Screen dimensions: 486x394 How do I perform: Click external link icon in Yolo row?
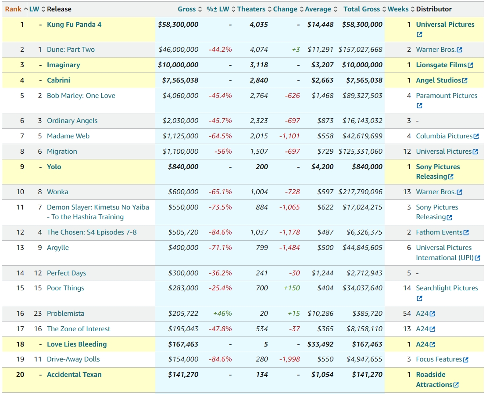[x=450, y=177]
